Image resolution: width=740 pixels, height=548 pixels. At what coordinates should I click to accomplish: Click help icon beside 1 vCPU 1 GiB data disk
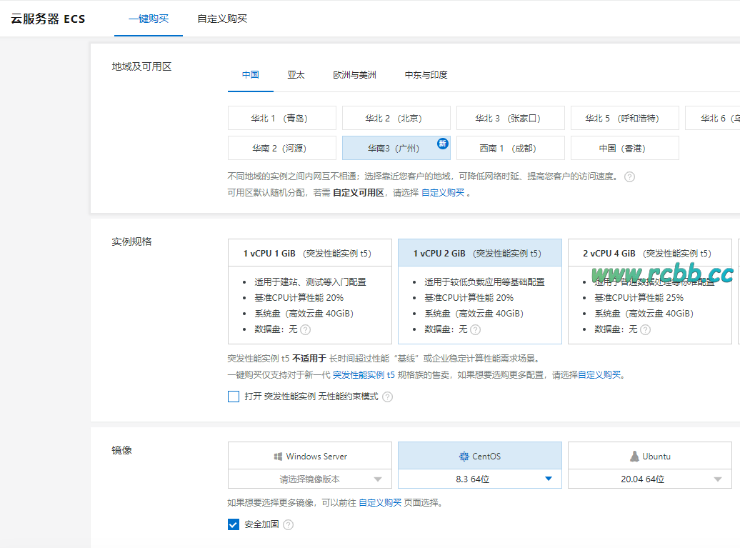click(x=305, y=329)
